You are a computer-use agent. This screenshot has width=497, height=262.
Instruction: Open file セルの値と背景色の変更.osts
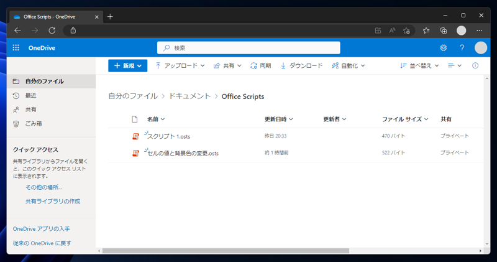pos(183,153)
